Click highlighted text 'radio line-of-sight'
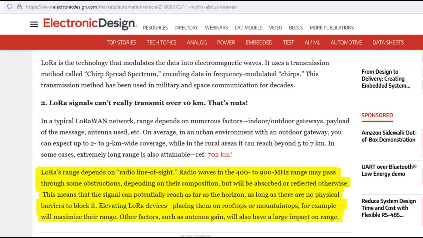This screenshot has height=238, width=423. point(147,172)
